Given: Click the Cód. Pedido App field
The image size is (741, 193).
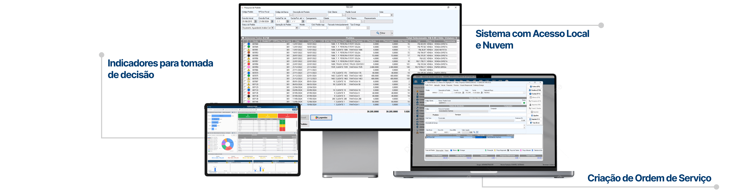Looking at the screenshot, I should [319, 28].
